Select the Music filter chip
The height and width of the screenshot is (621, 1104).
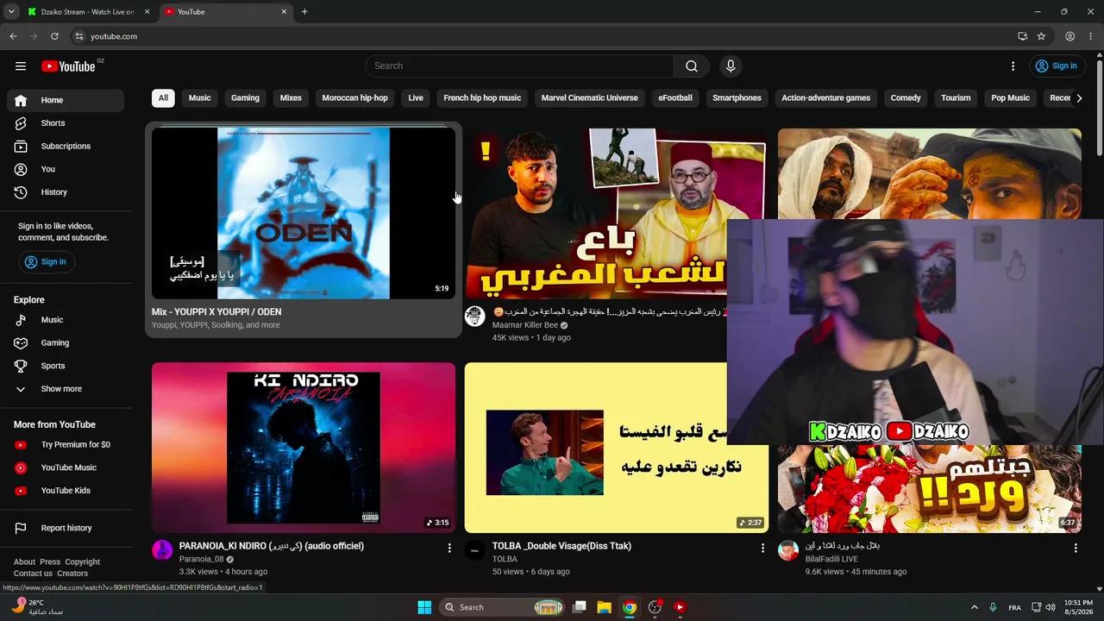[200, 98]
